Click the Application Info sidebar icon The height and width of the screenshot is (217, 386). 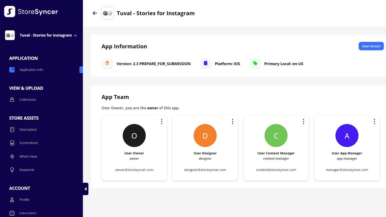[12, 70]
